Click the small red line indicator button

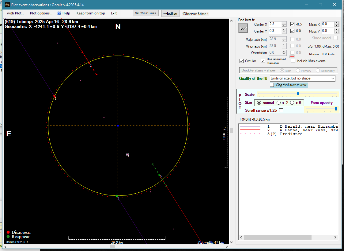click(x=292, y=56)
